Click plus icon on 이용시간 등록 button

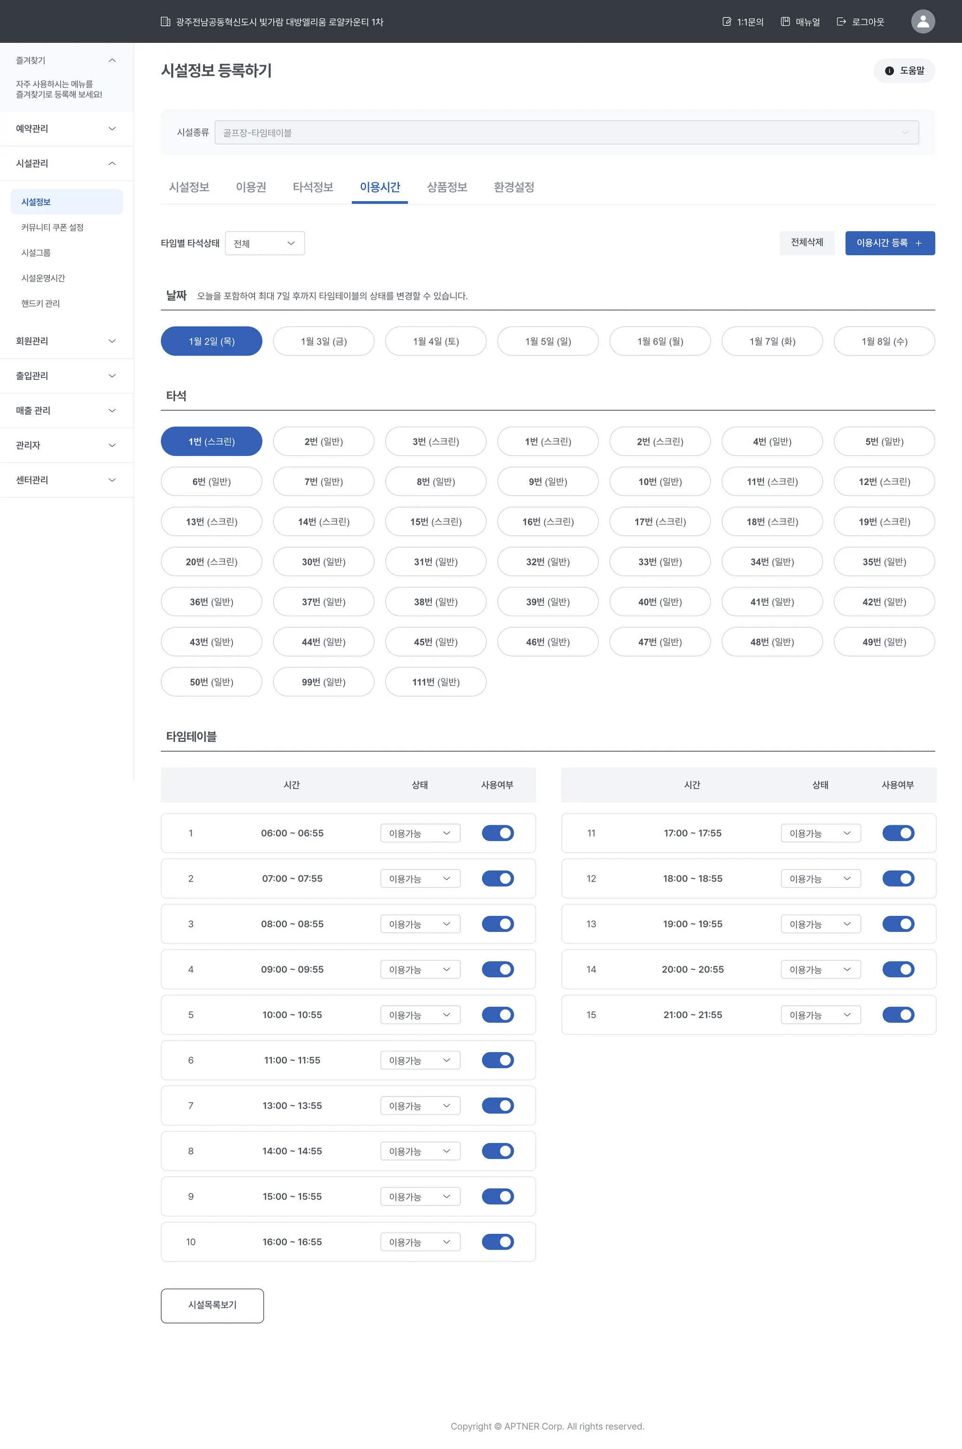[x=918, y=243]
